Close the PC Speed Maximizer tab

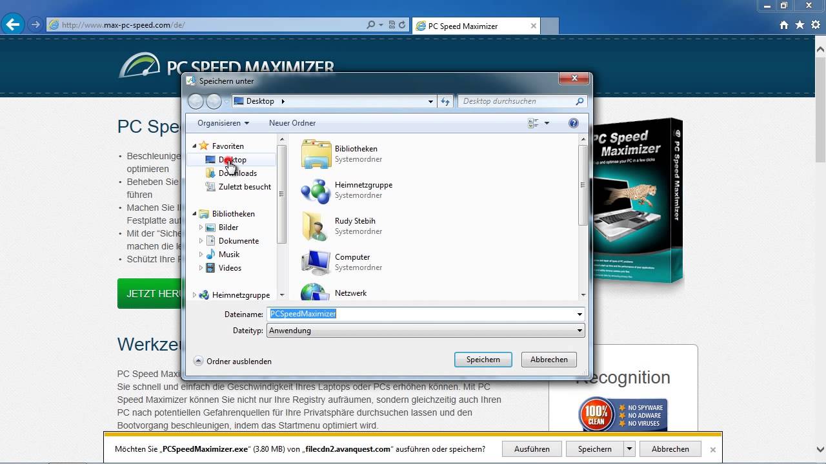(x=534, y=26)
